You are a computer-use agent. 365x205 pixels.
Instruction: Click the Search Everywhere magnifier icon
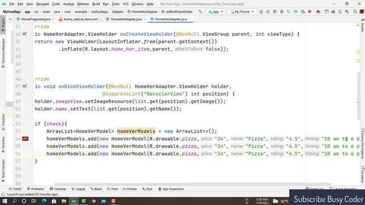[355, 11]
